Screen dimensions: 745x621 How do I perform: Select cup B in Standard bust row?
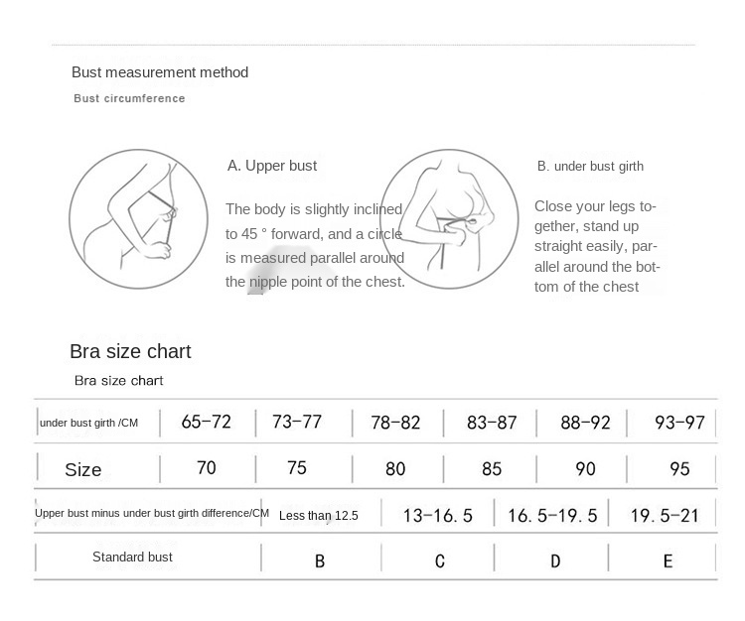point(320,561)
